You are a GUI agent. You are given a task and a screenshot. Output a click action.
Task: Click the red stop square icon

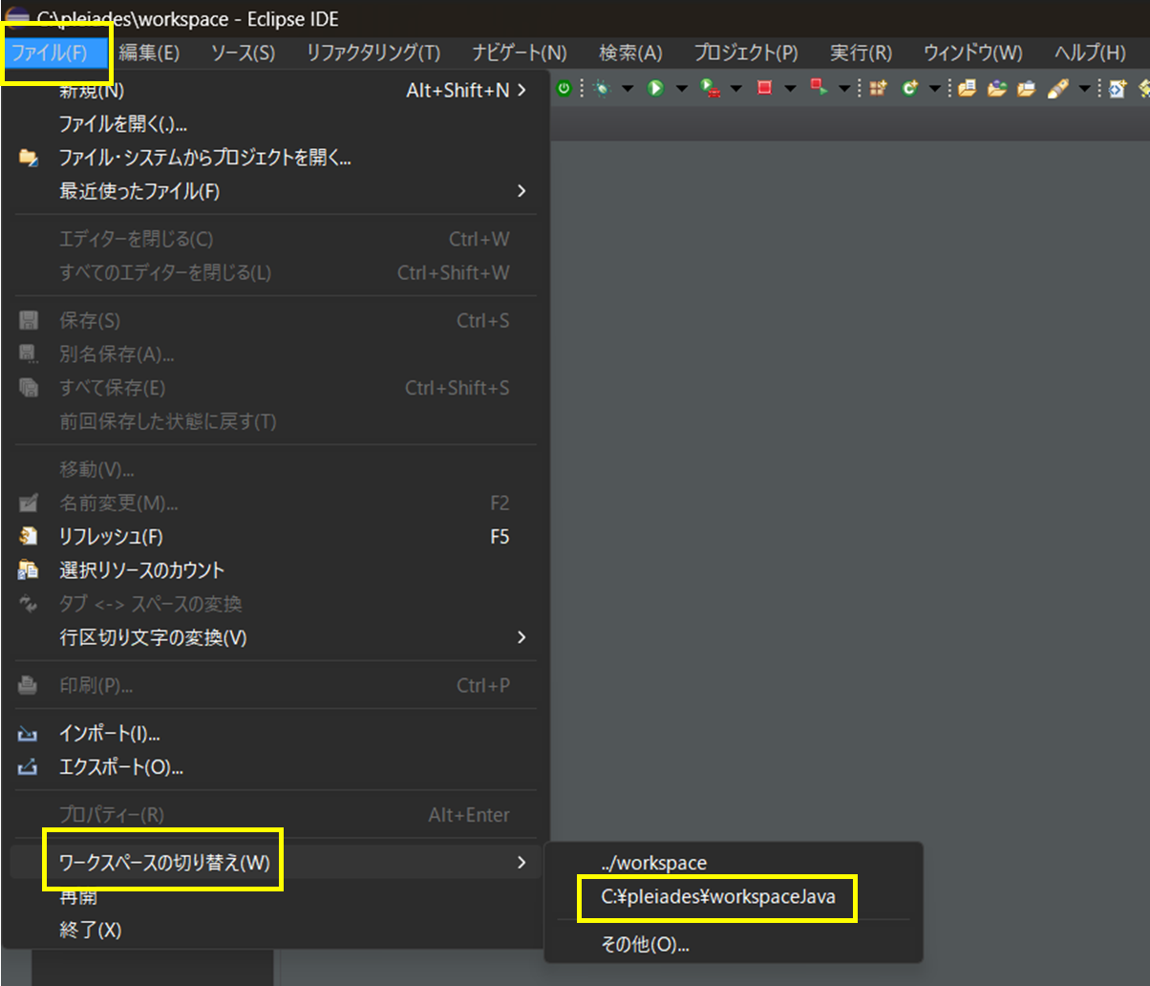(x=764, y=88)
